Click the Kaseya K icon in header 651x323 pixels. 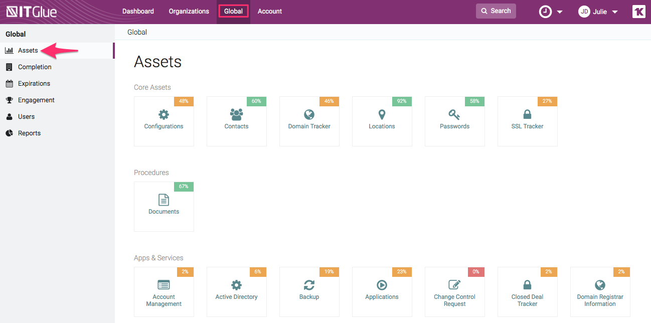(x=638, y=12)
